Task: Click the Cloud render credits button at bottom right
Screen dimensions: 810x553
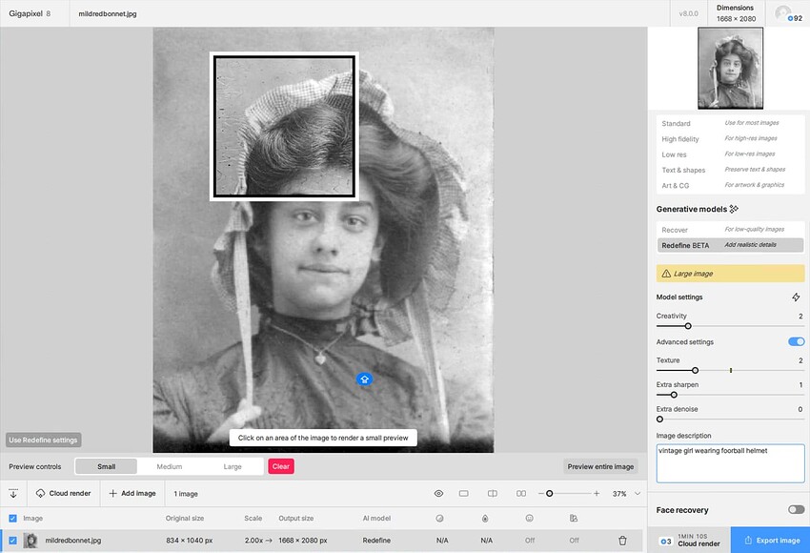Action: [689, 540]
